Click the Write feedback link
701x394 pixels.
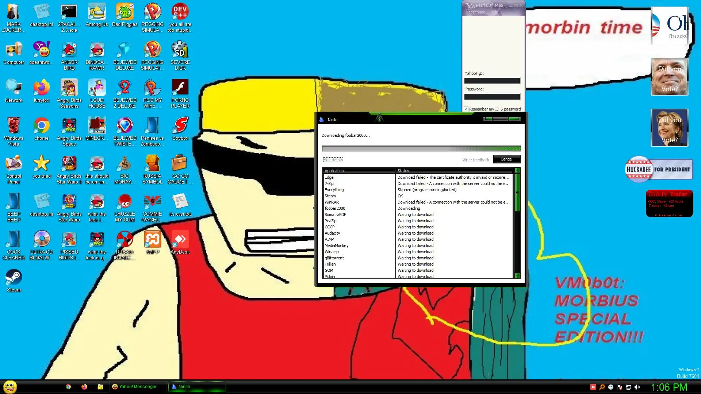475,160
